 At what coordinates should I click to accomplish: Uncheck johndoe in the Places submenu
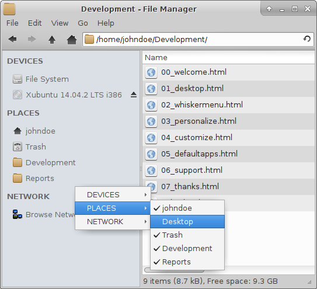(187, 208)
